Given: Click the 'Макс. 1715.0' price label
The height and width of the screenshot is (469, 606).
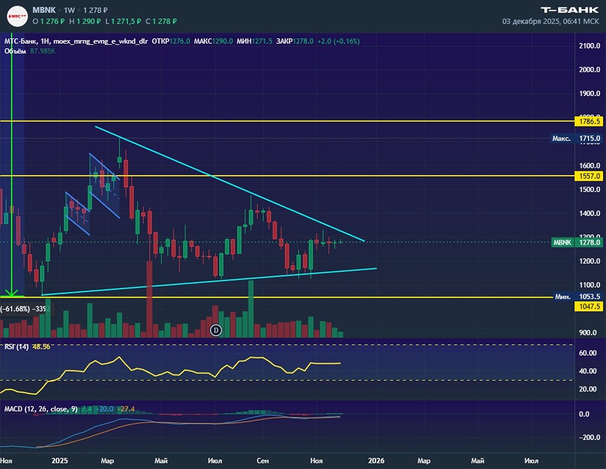Looking at the screenshot, I should coord(576,138).
